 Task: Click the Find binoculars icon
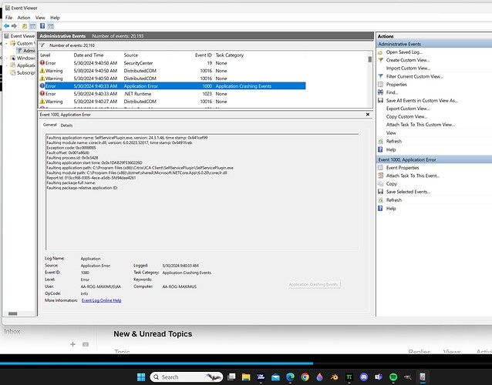tap(380, 92)
